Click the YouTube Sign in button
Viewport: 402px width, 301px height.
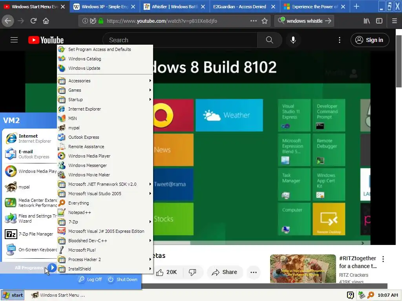(x=370, y=40)
